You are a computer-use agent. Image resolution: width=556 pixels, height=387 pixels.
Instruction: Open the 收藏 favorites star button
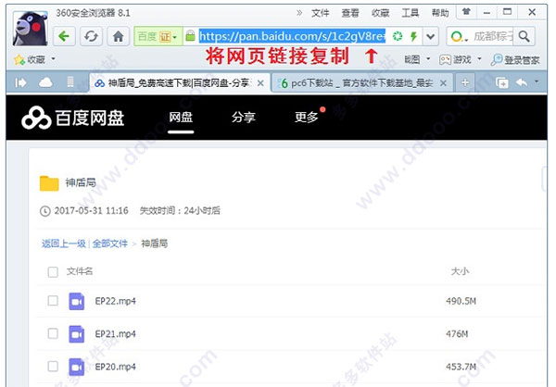click(x=30, y=59)
